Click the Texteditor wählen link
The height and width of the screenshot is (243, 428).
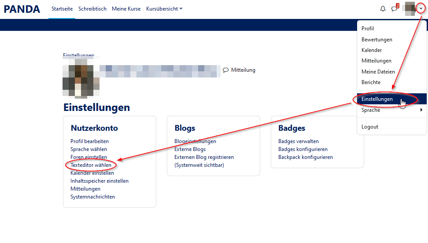pos(91,165)
